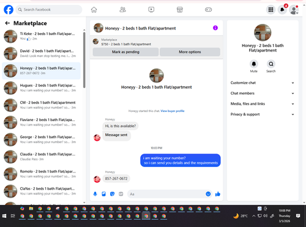Open the ClaYas conversation
The image size is (306, 227).
pos(41,191)
